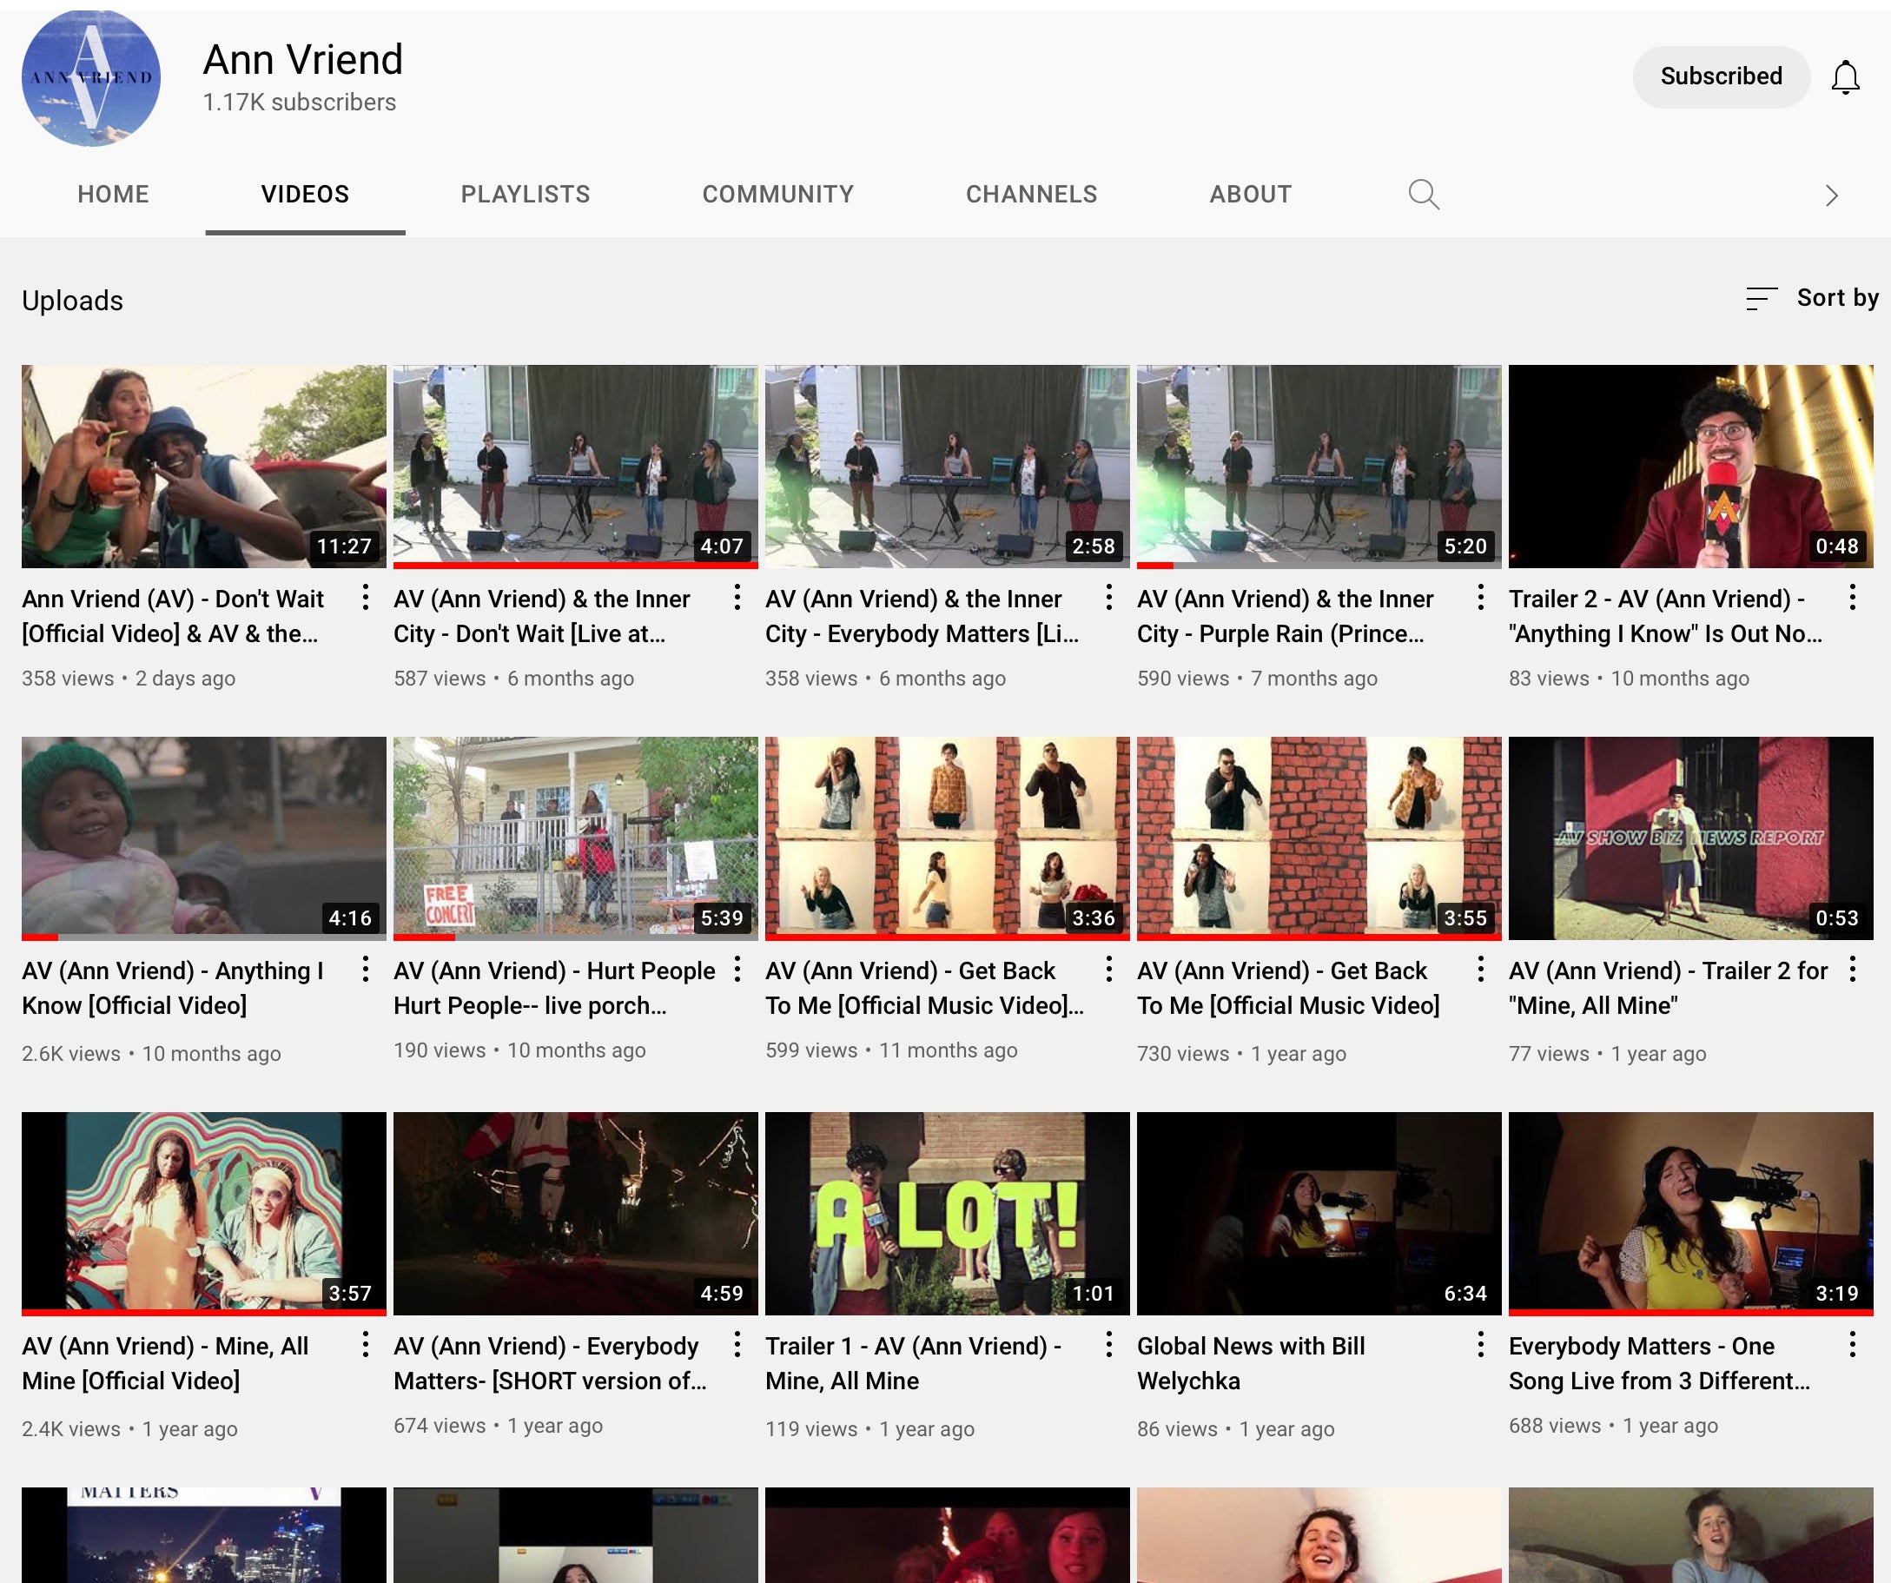
Task: Open title AV (Ann Vriend) - Anything I Know
Action: click(x=173, y=989)
